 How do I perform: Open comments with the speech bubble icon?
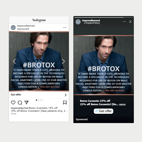[20, 103]
